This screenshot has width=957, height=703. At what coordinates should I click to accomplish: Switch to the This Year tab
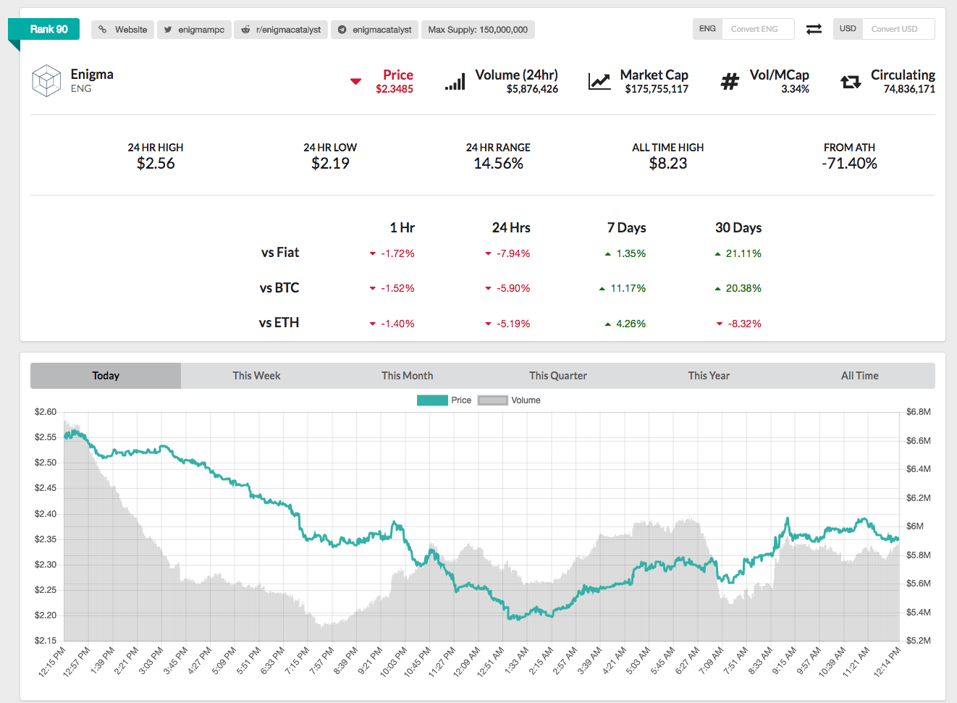(x=709, y=376)
